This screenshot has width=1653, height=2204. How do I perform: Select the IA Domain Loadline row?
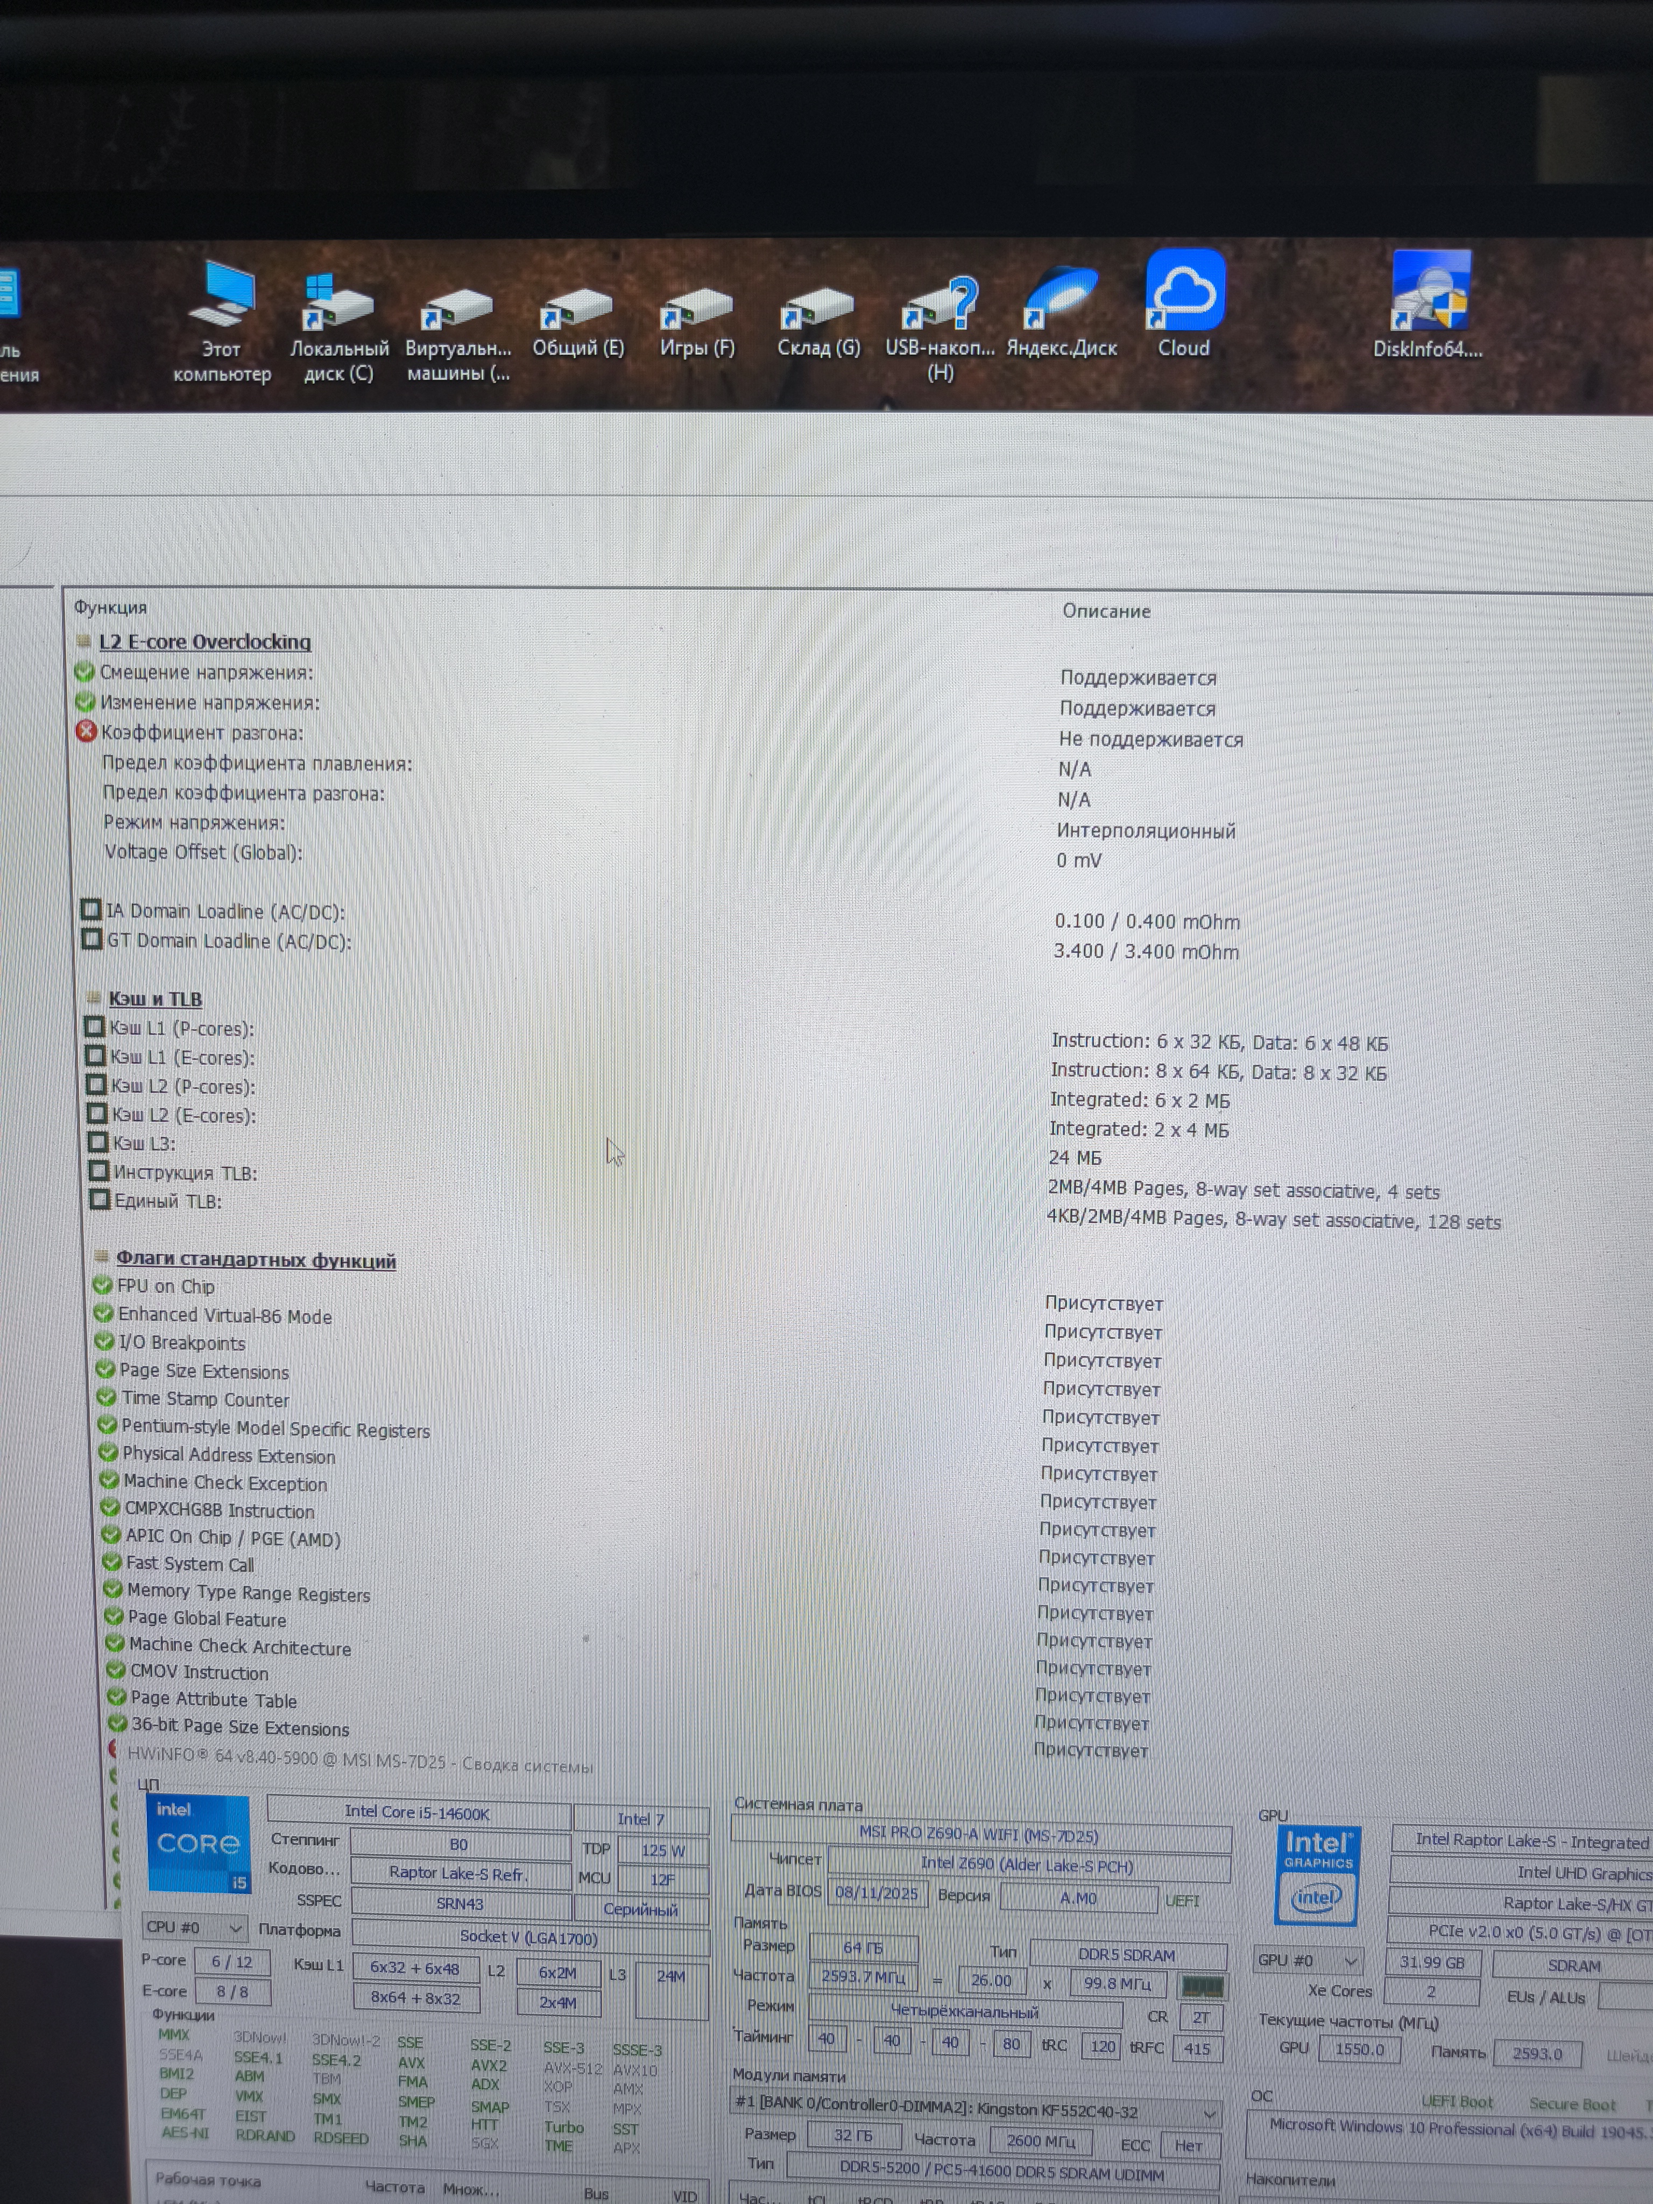[225, 910]
